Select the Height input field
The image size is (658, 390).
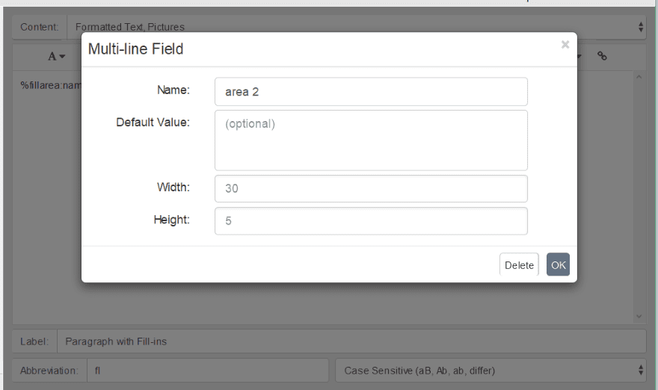[371, 221]
